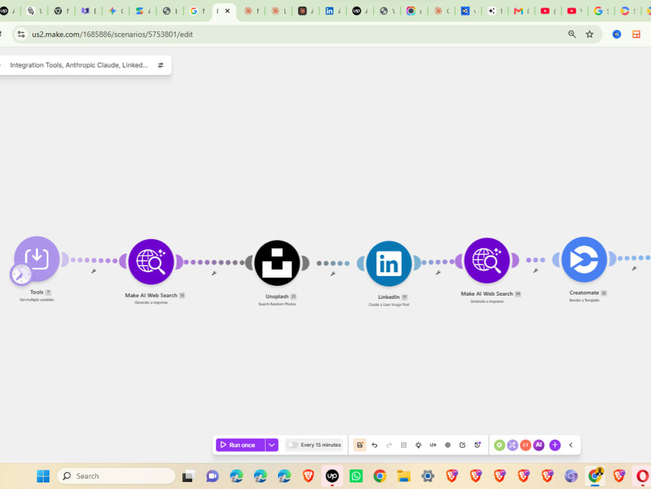Open scenario settings gear icon
This screenshot has width=651, height=489.
pos(448,445)
